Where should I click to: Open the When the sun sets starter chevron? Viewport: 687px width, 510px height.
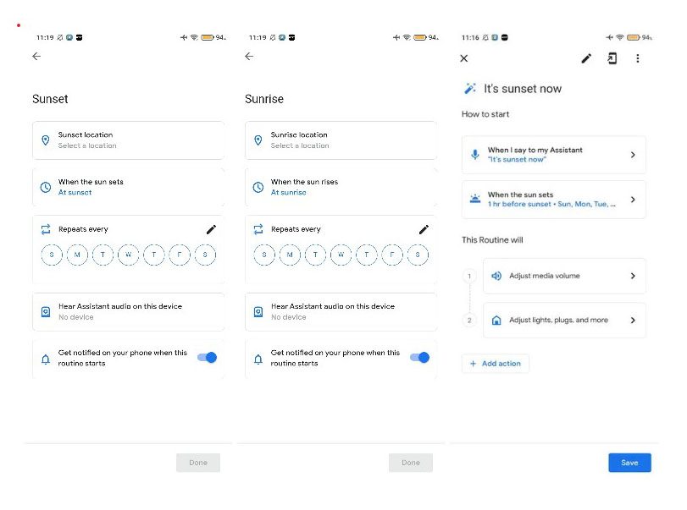tap(633, 200)
